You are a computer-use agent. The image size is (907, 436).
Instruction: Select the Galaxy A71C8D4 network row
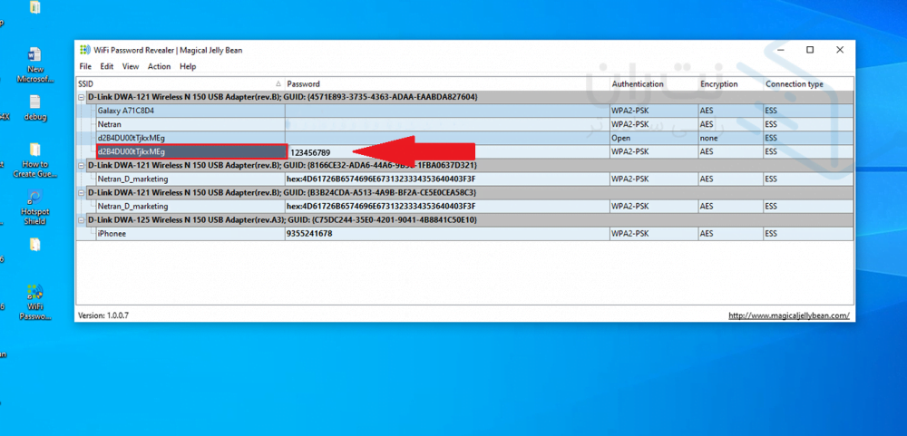[x=126, y=111]
